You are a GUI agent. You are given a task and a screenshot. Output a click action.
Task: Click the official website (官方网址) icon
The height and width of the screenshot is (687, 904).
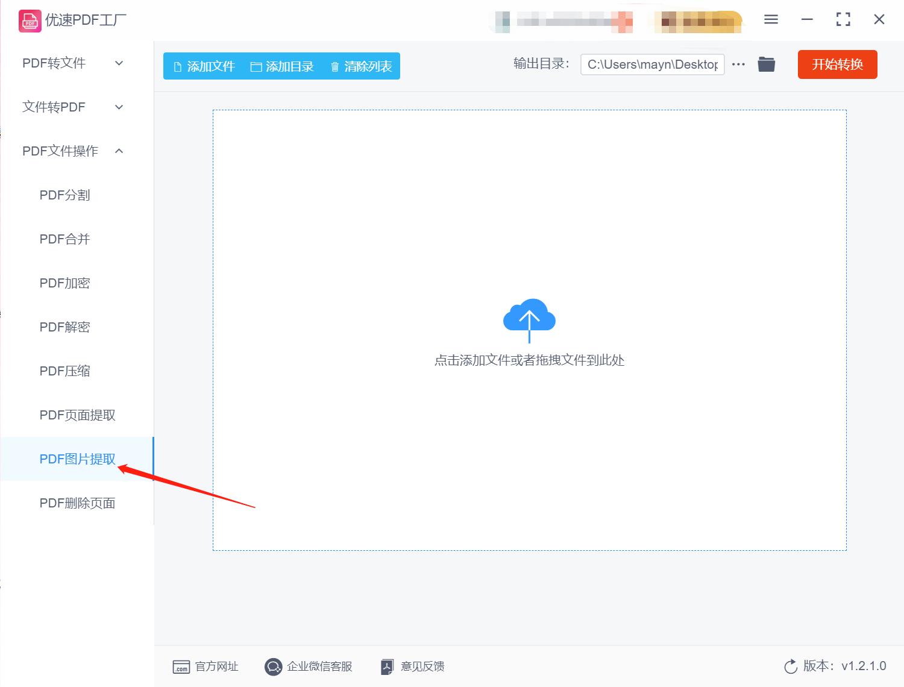point(182,667)
